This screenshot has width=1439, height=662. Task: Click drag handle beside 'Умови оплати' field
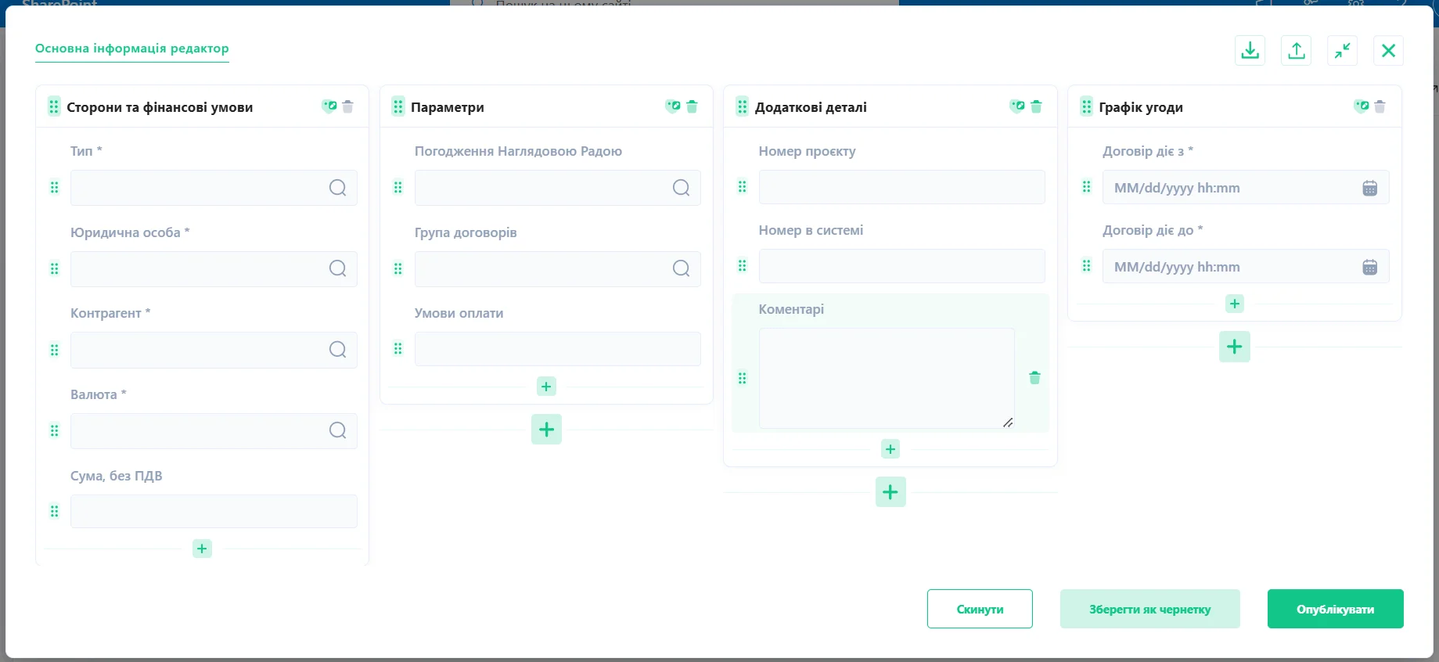point(398,349)
